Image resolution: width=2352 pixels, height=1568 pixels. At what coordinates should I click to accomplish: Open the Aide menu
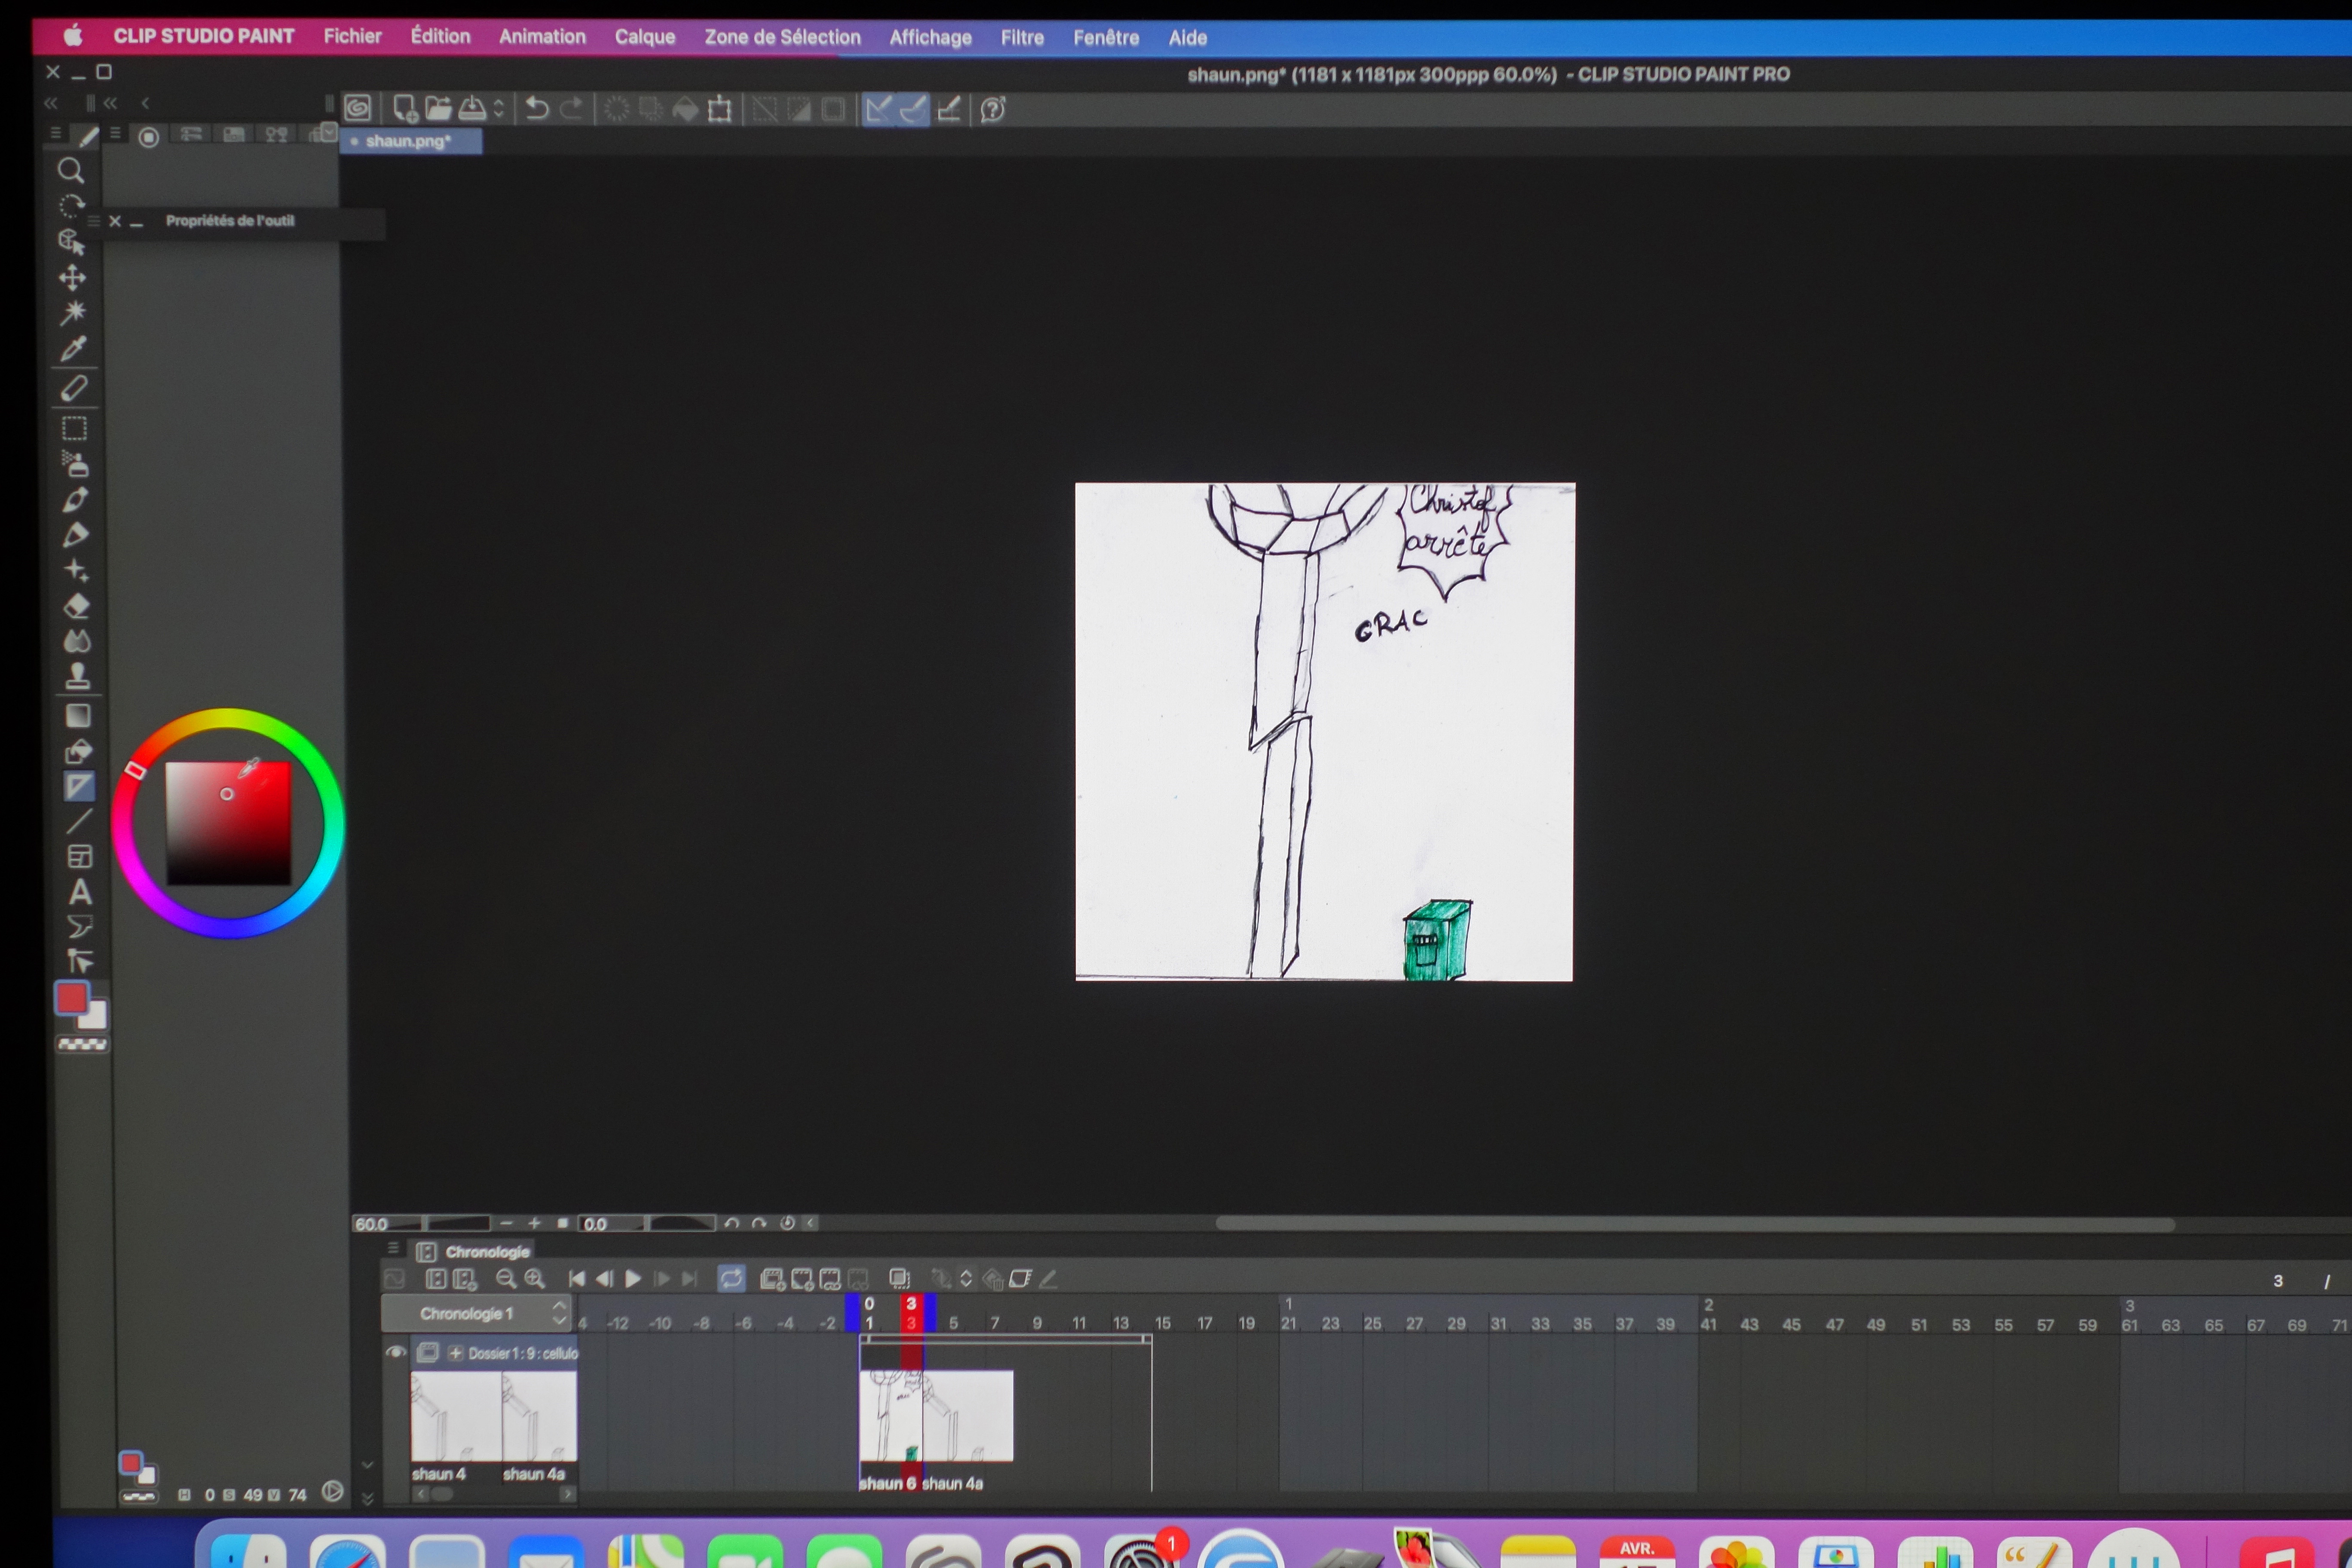tap(1187, 38)
